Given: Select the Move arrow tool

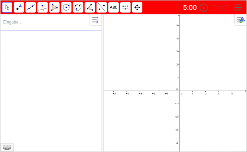Looking at the screenshot, I should pyautogui.click(x=7, y=7).
